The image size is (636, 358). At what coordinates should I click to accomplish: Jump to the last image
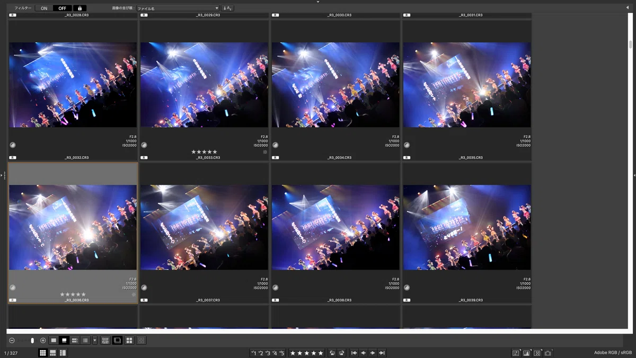click(382, 353)
